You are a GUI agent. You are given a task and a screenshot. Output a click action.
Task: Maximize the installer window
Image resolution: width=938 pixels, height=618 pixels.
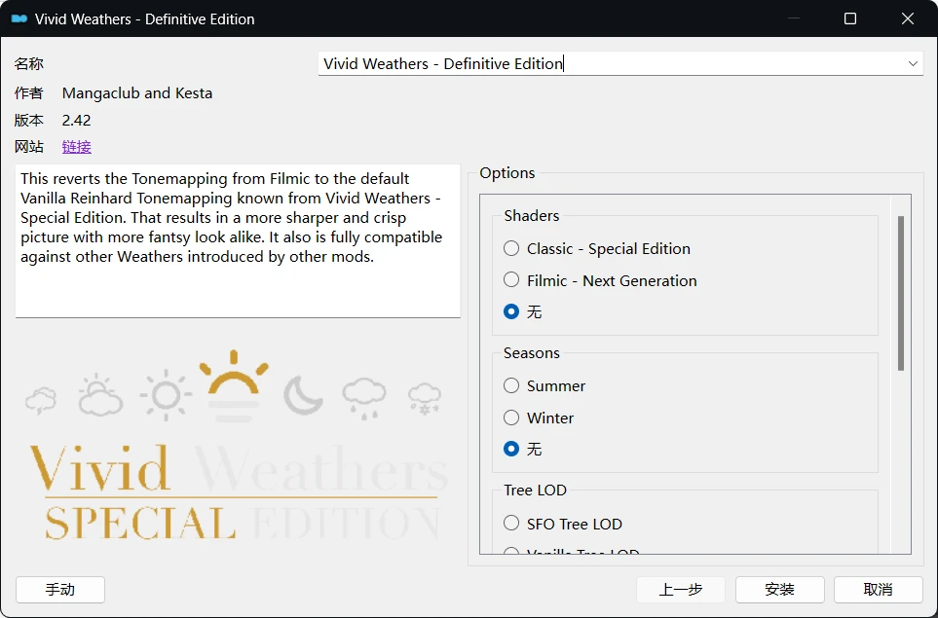pos(850,18)
